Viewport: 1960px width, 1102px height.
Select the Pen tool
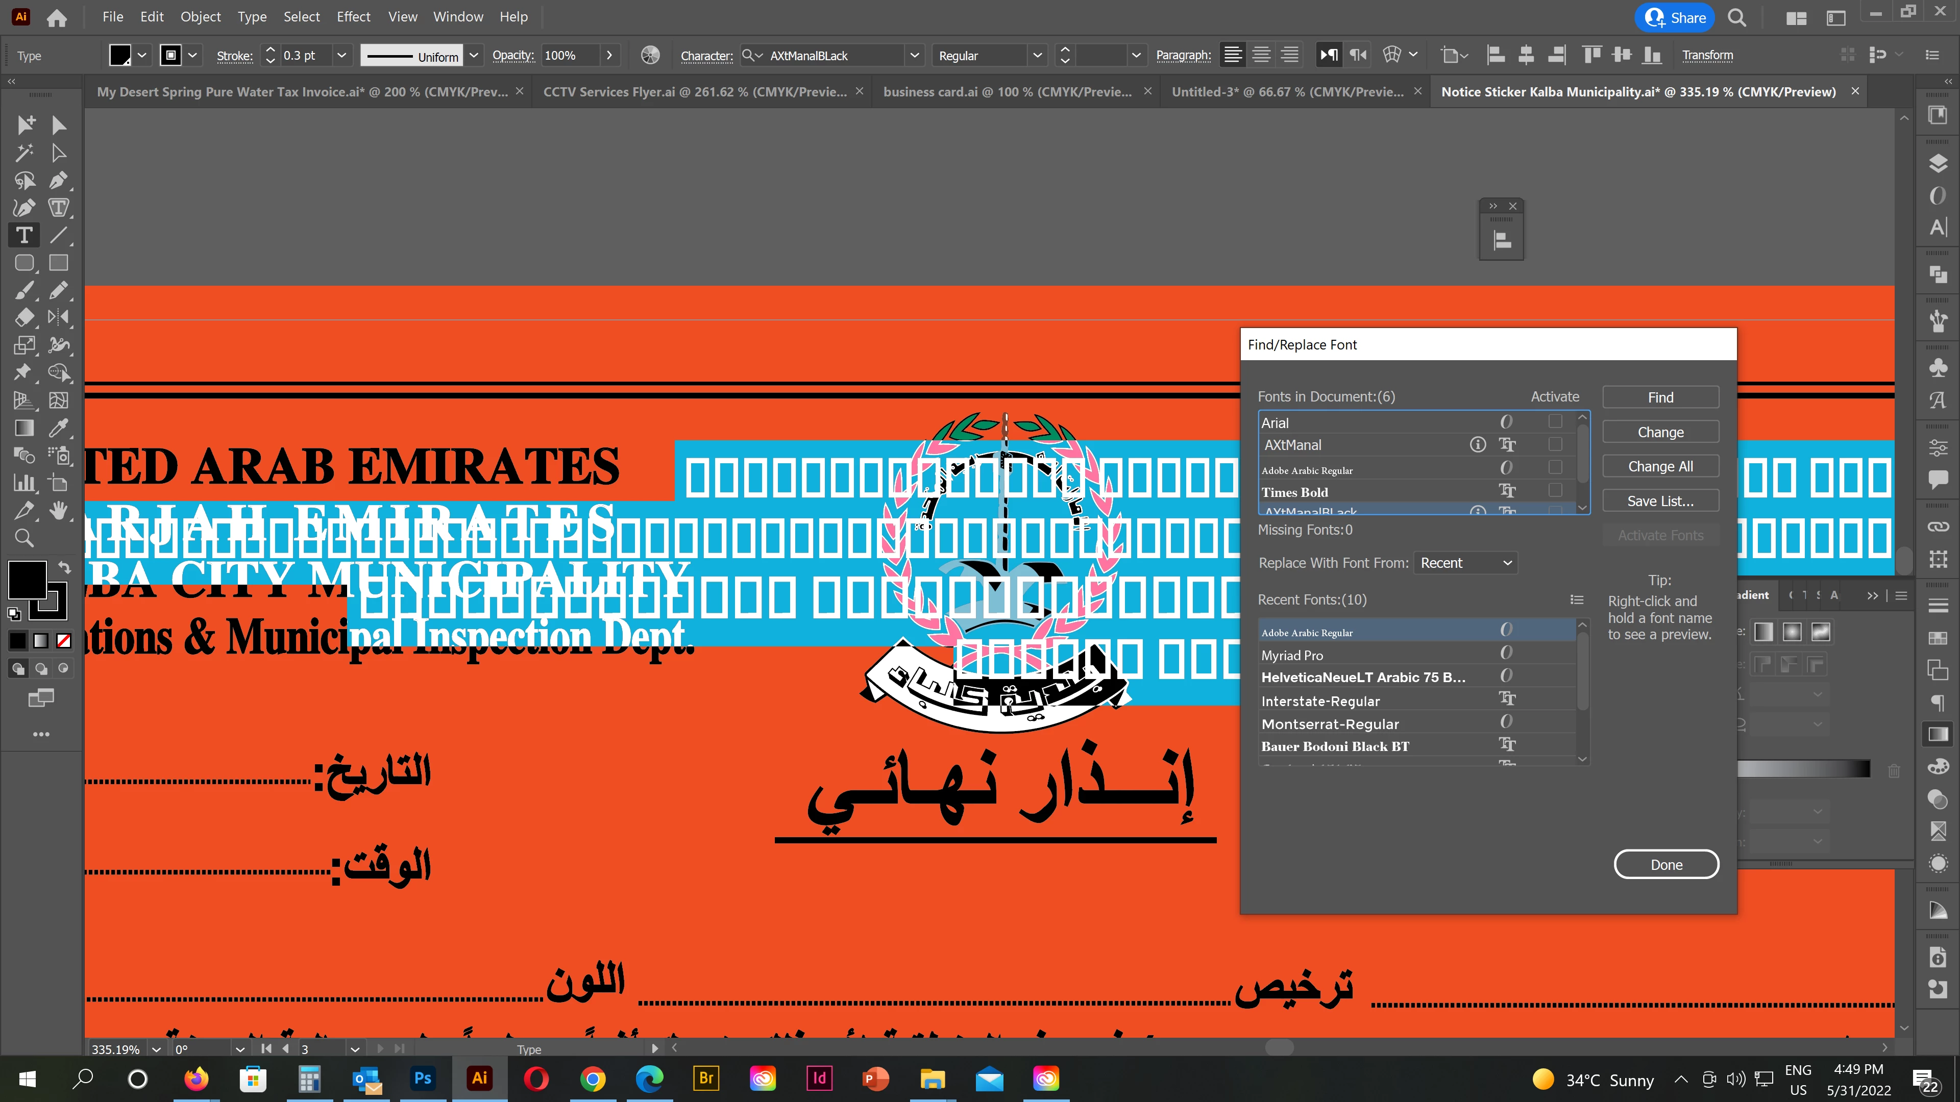[58, 181]
